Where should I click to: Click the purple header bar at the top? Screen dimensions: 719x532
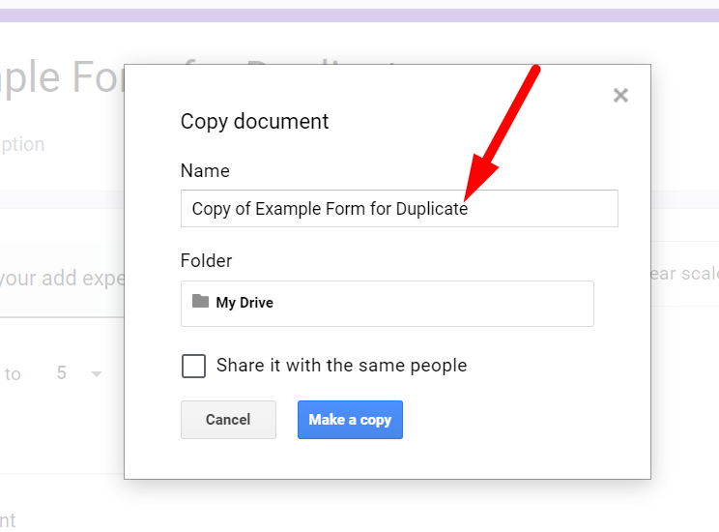[x=359, y=15]
